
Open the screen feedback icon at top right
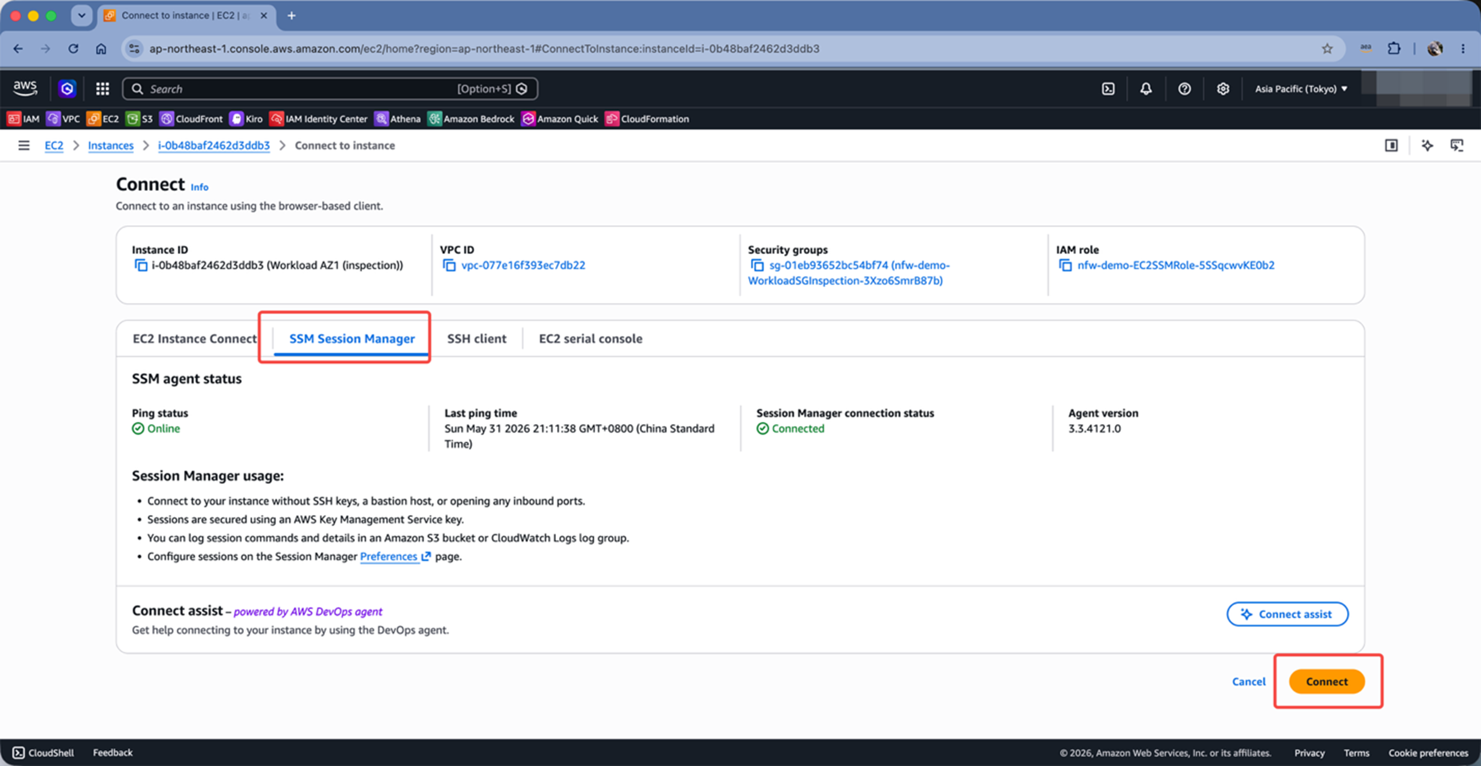pos(1457,145)
